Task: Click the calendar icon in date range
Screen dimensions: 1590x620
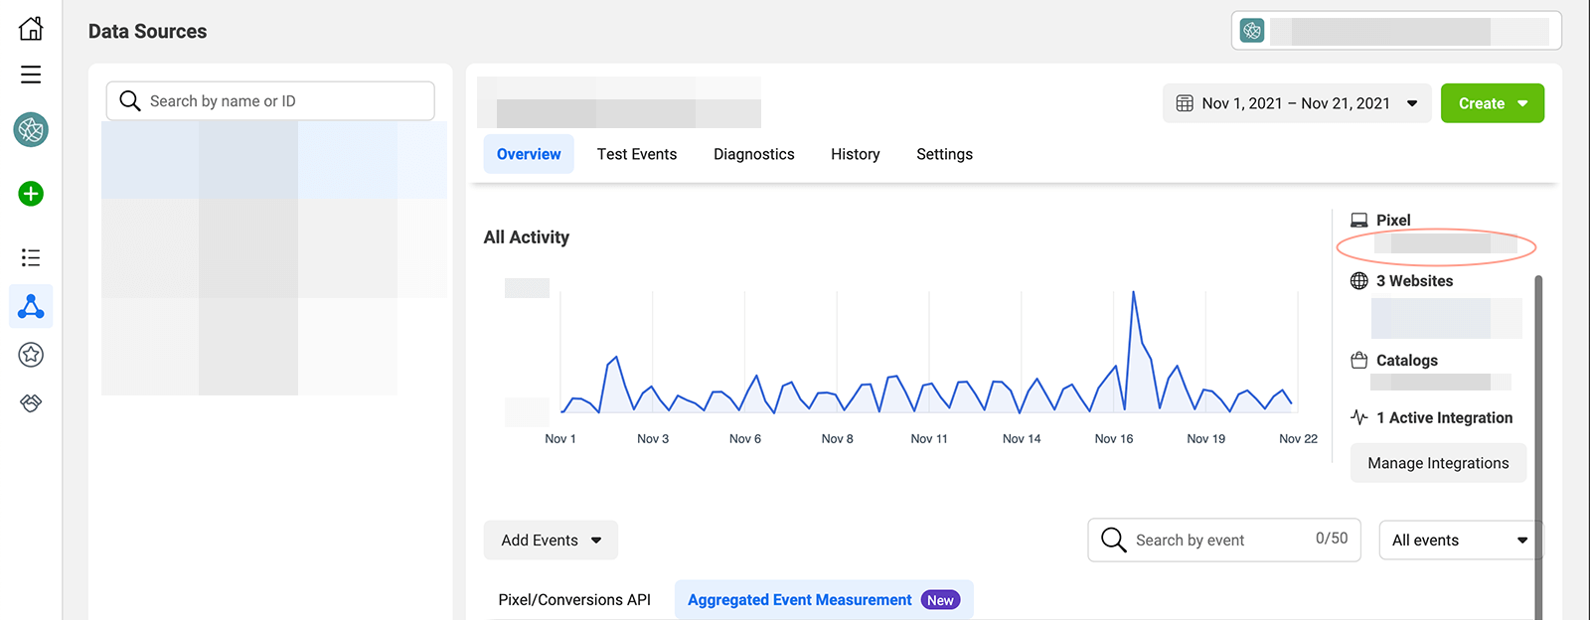Action: pos(1185,103)
